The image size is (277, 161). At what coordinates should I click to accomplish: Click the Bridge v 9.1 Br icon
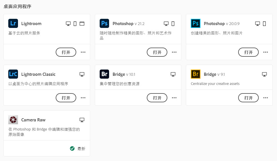click(196, 74)
